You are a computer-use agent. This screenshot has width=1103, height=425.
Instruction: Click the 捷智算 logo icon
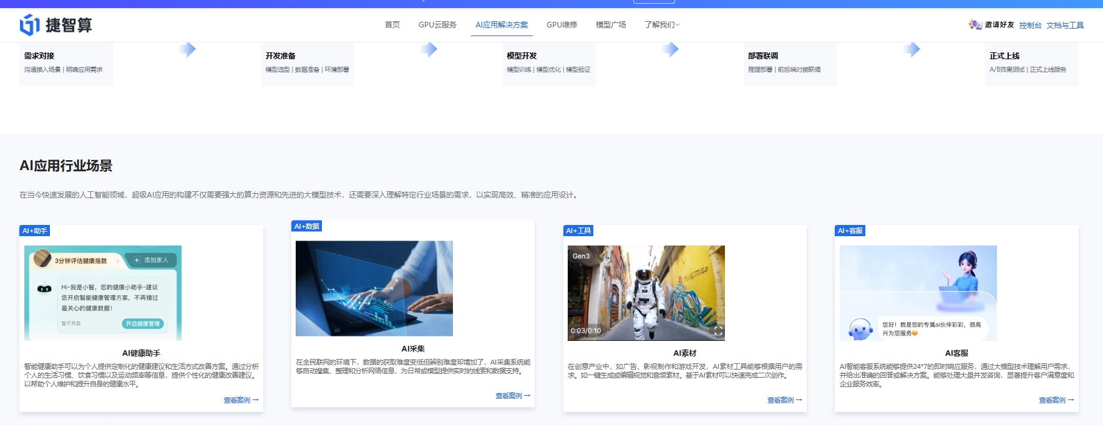[x=30, y=25]
